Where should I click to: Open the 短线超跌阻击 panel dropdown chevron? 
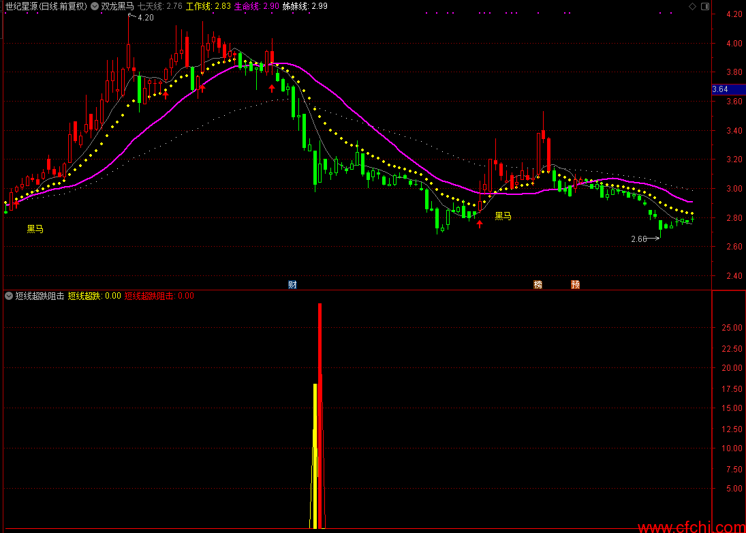[x=9, y=296]
